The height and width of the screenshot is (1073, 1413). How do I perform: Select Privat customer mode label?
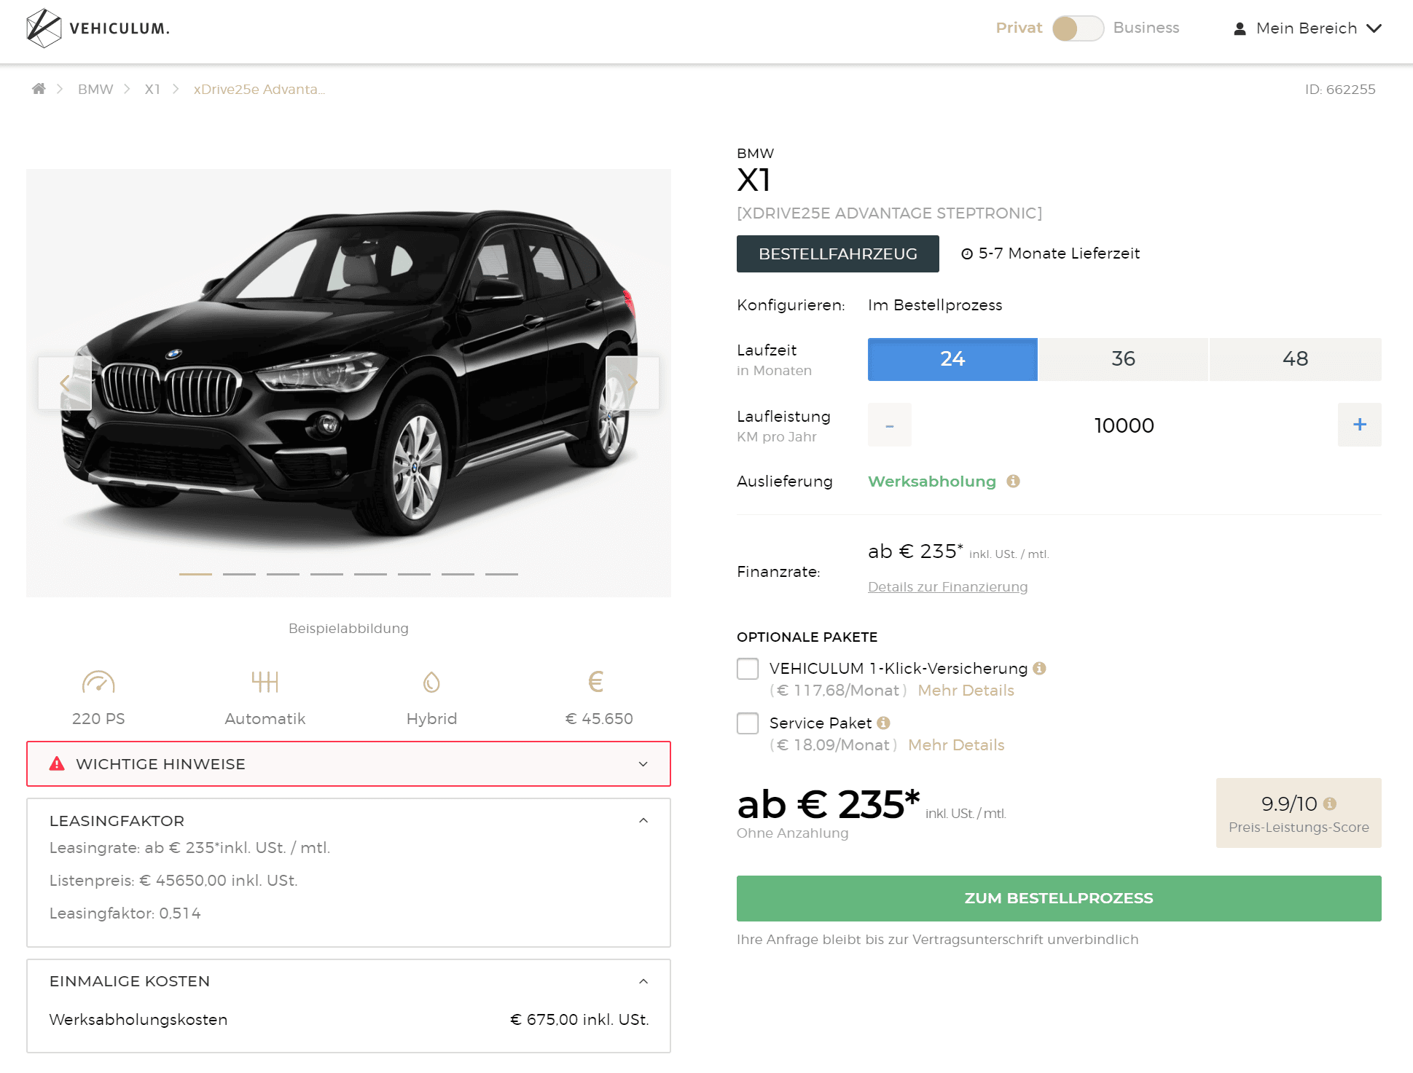(1019, 28)
